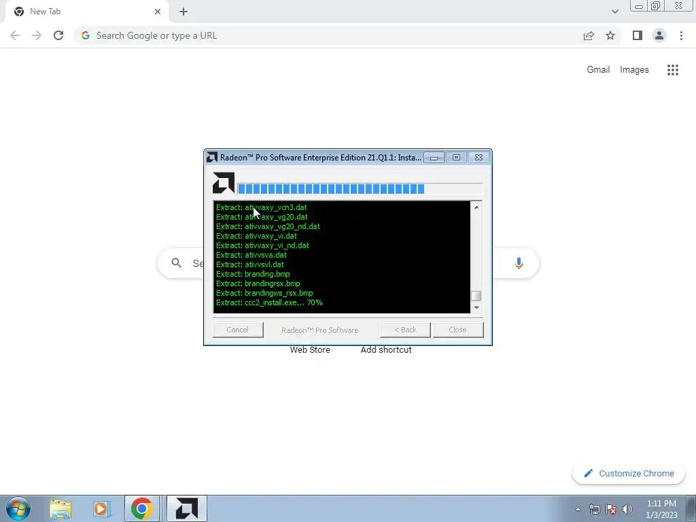Click Back button in Radeon installer

click(405, 330)
